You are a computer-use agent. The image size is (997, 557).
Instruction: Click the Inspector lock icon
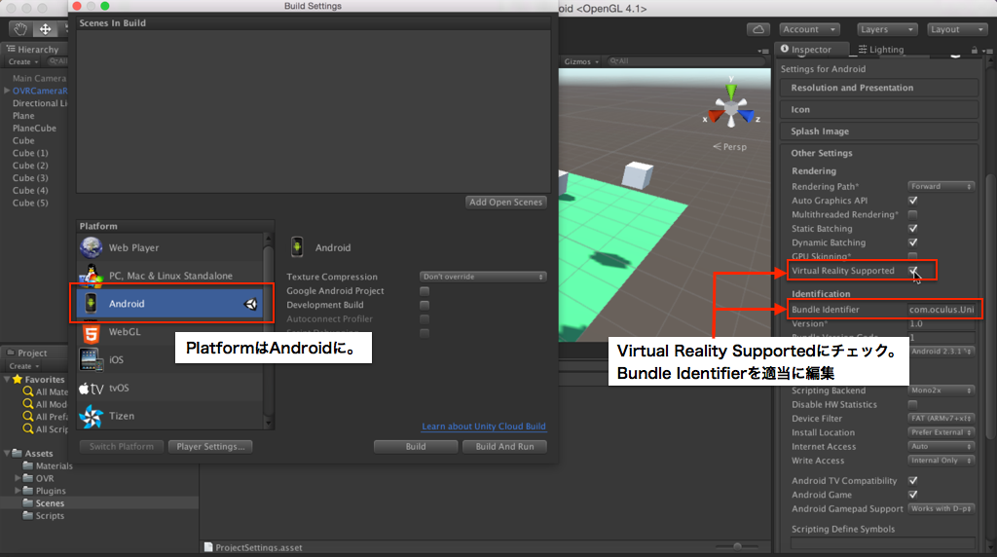[974, 50]
